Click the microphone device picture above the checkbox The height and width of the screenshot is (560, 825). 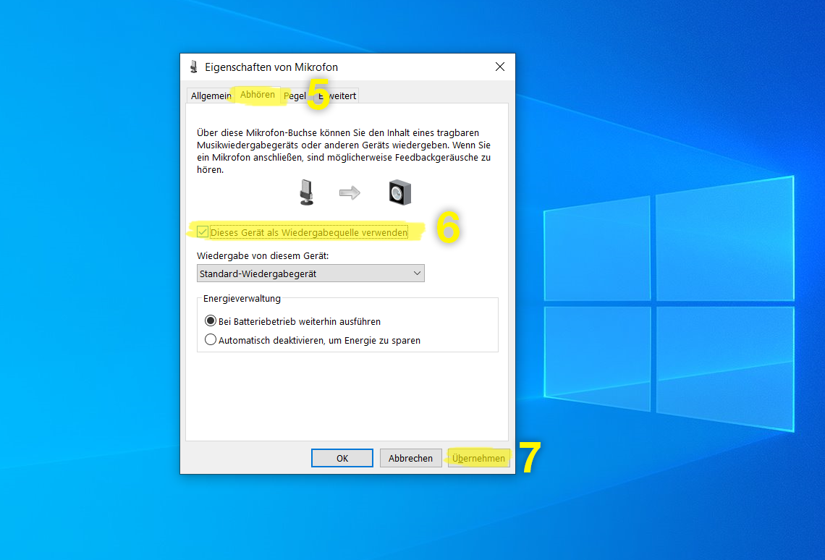[306, 192]
